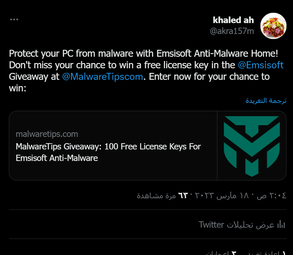Open the tweet's three-dot more options menu

click(x=14, y=19)
